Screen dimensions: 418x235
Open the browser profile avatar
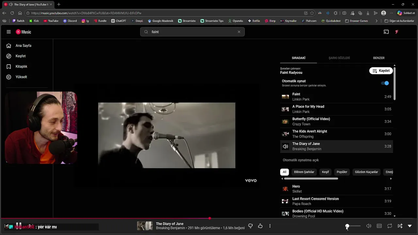[x=383, y=13]
